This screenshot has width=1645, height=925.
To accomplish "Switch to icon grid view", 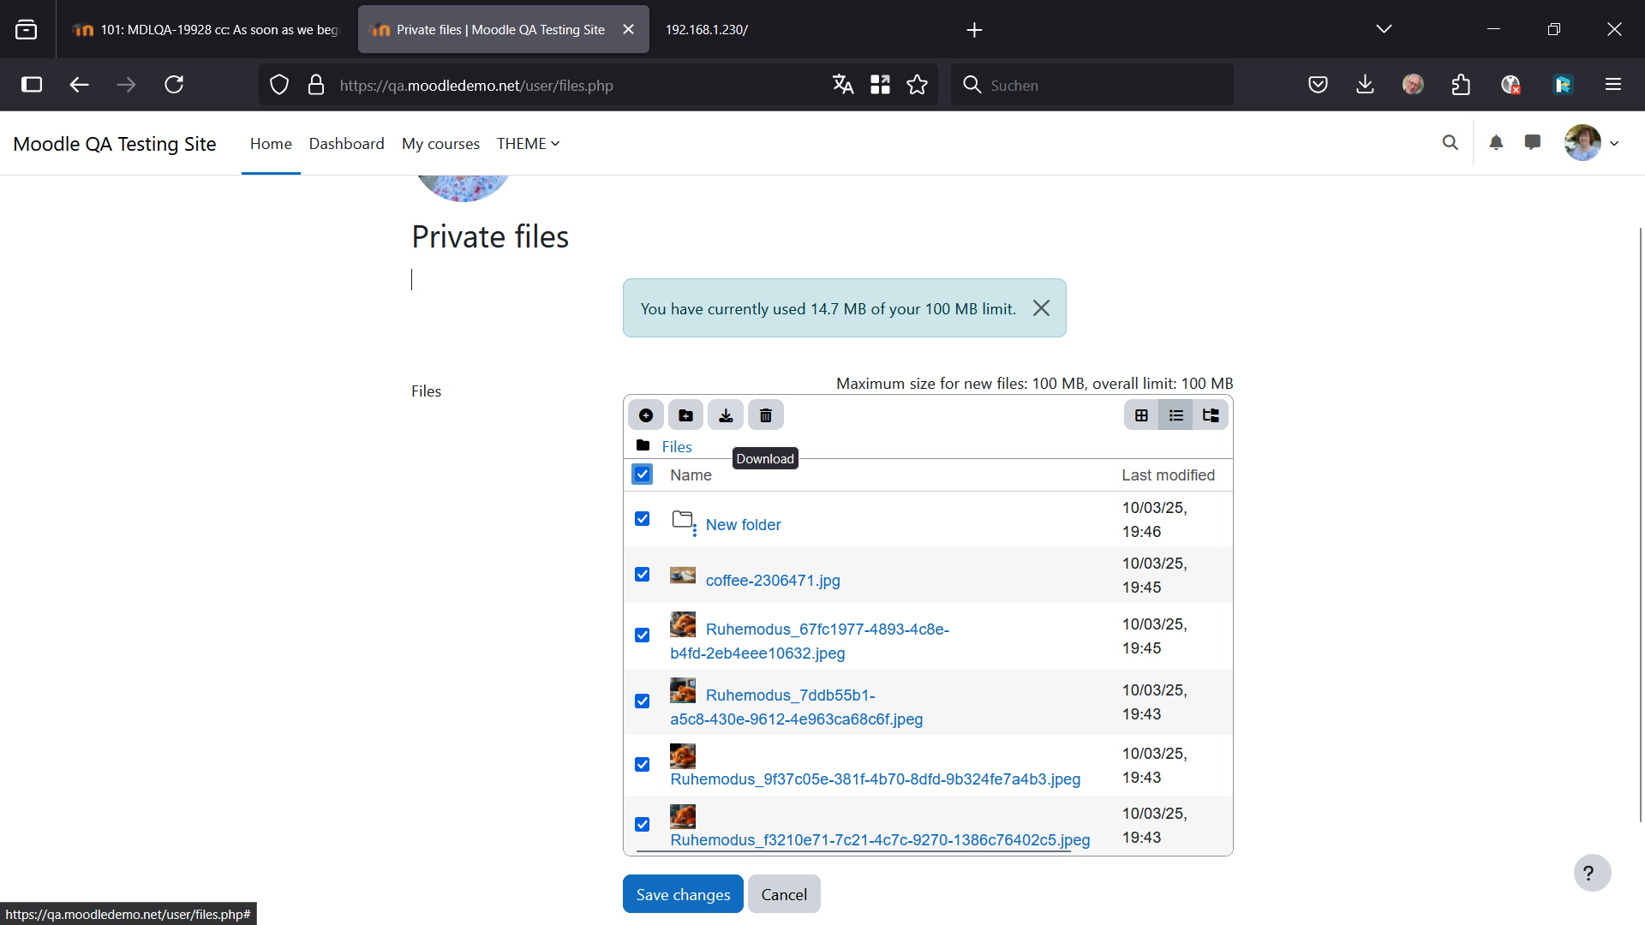I will pos(1141,415).
